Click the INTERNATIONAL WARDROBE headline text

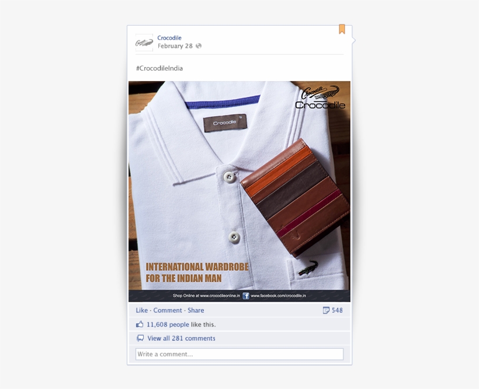click(197, 267)
